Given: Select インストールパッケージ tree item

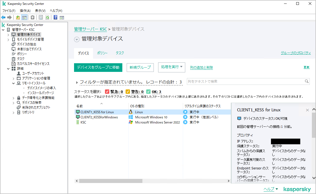Looking at the screenshot, I should tap(40, 93).
